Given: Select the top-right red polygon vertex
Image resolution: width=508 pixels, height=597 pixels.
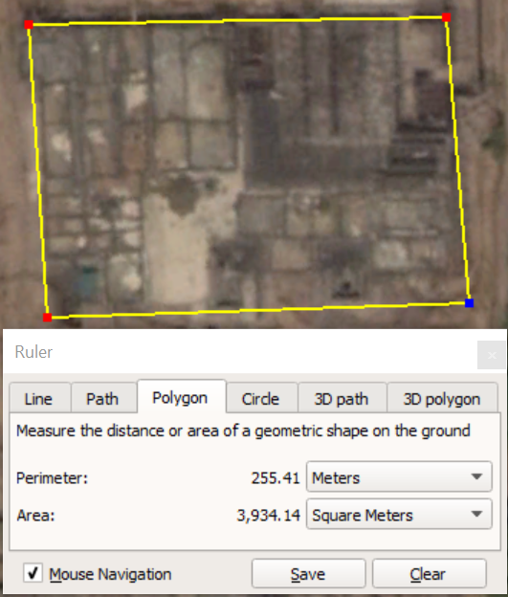Looking at the screenshot, I should click(x=447, y=17).
